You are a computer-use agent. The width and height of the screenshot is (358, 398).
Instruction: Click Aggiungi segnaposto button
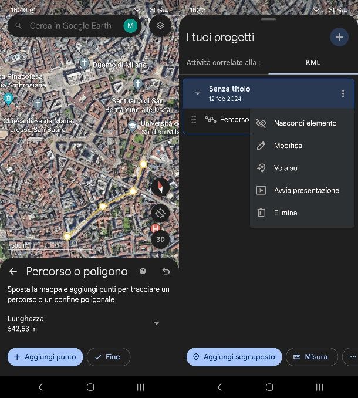(x=234, y=357)
